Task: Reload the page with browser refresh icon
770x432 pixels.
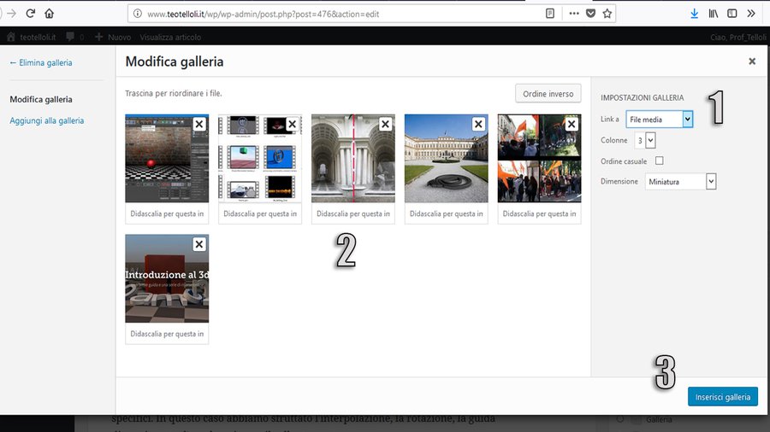Action: point(31,14)
